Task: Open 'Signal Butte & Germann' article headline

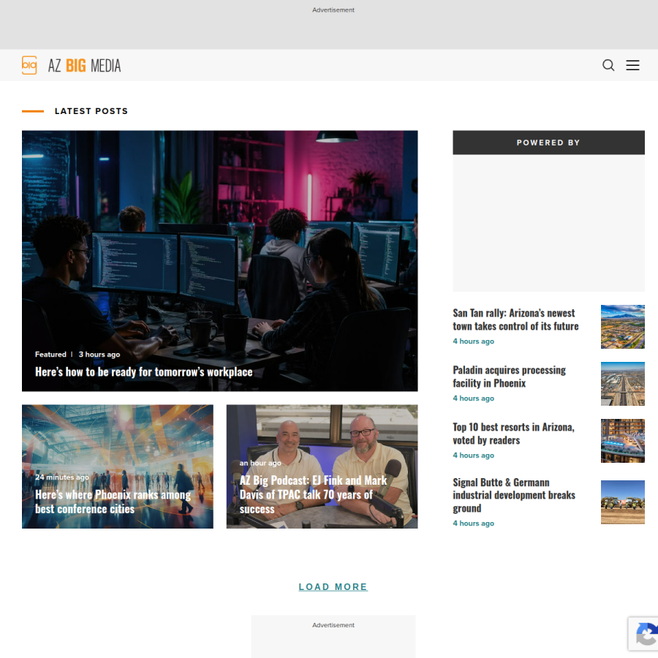Action: 514,495
